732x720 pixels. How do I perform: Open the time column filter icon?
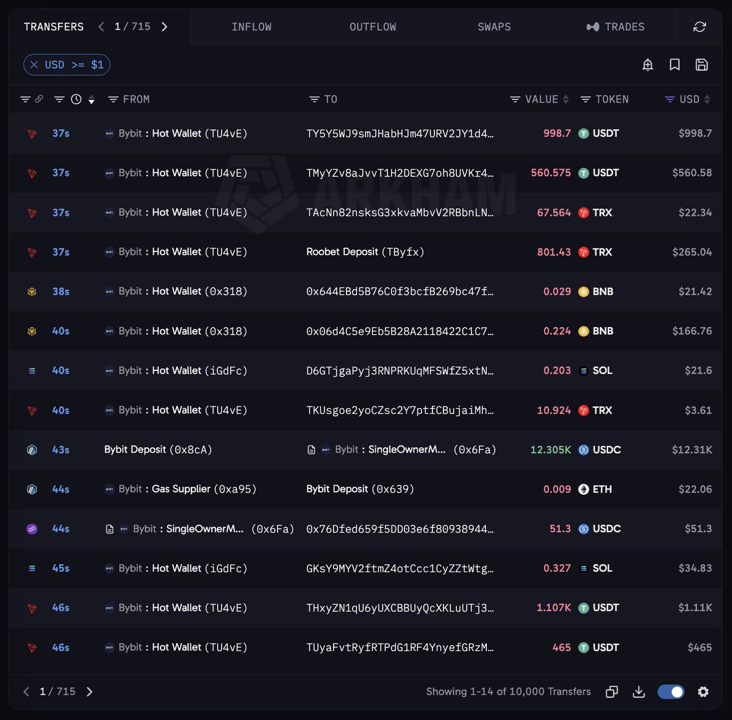pyautogui.click(x=59, y=99)
